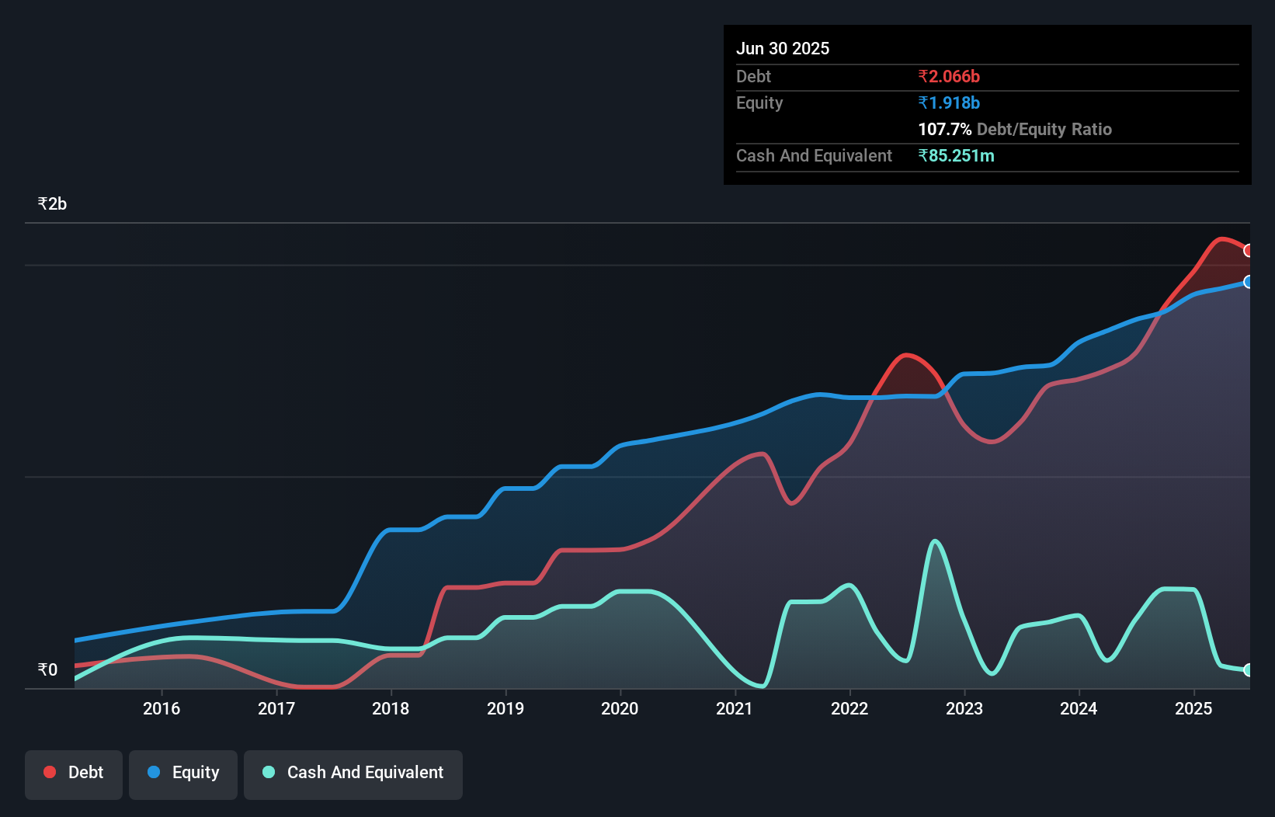1275x817 pixels.
Task: Toggle the Cash And Equivalent legend item
Action: pos(353,773)
